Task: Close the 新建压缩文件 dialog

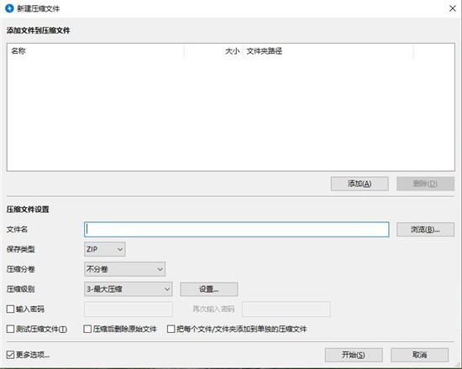Action: point(453,8)
